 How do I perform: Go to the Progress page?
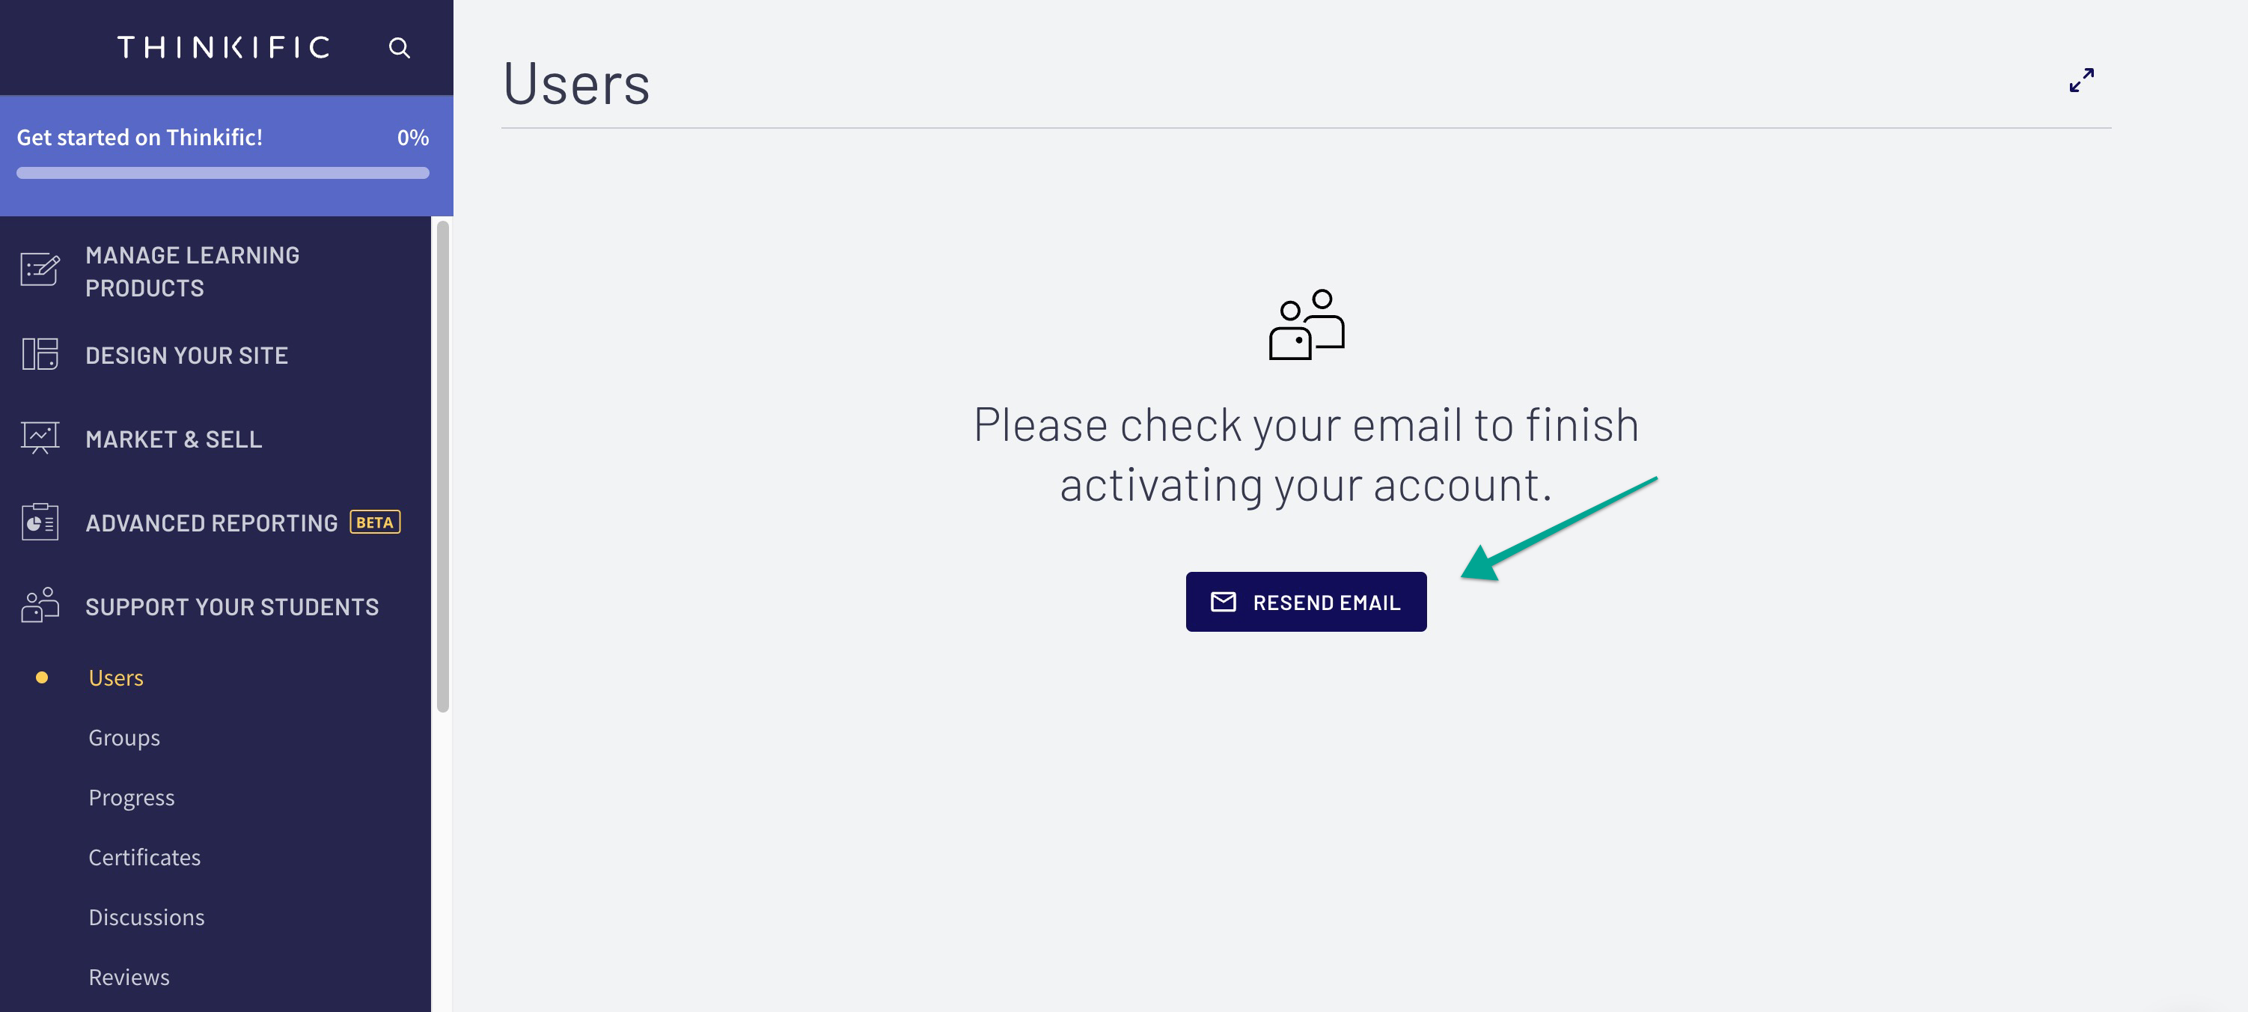[x=132, y=797]
